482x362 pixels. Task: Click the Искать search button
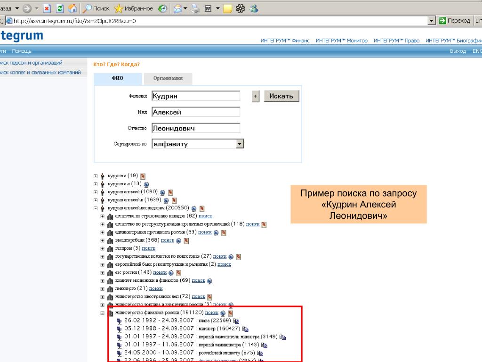(x=281, y=96)
